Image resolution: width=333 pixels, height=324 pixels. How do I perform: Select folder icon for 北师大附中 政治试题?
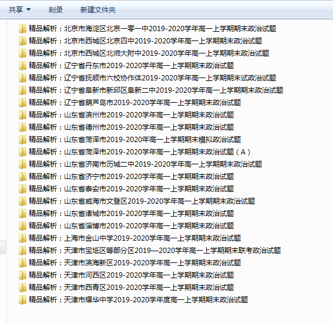tap(22, 53)
